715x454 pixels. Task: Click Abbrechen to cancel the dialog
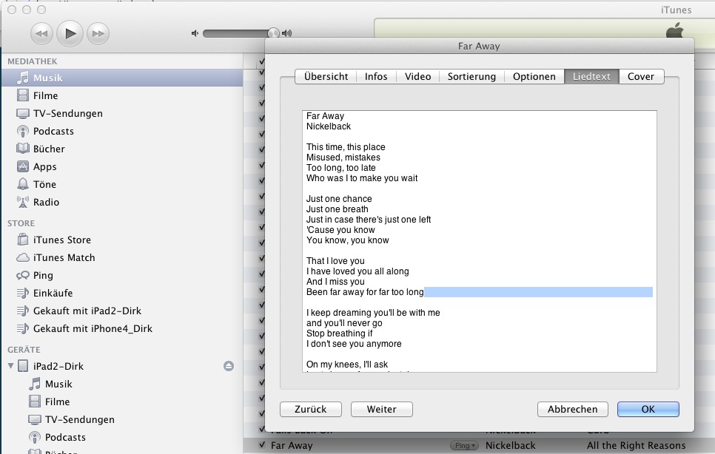pos(572,410)
